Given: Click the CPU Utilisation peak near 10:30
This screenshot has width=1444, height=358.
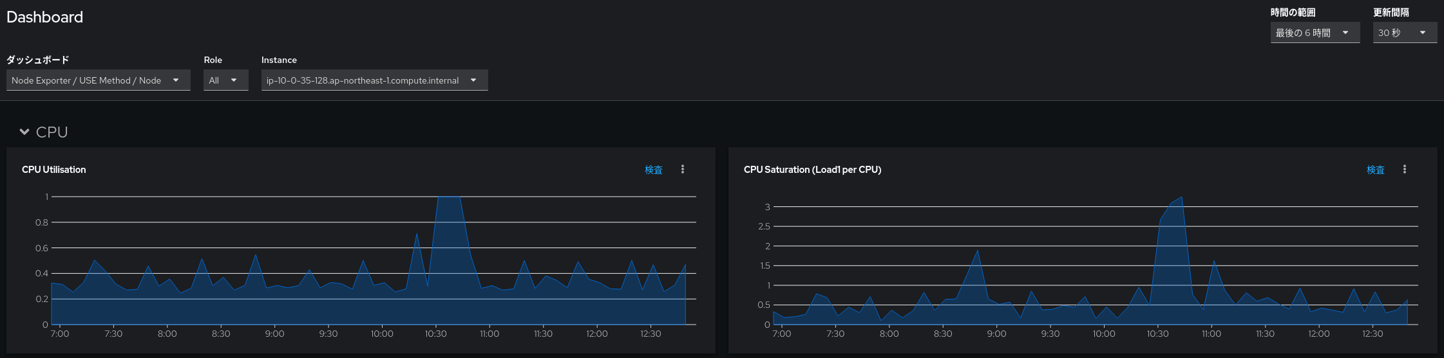Looking at the screenshot, I should coord(449,197).
